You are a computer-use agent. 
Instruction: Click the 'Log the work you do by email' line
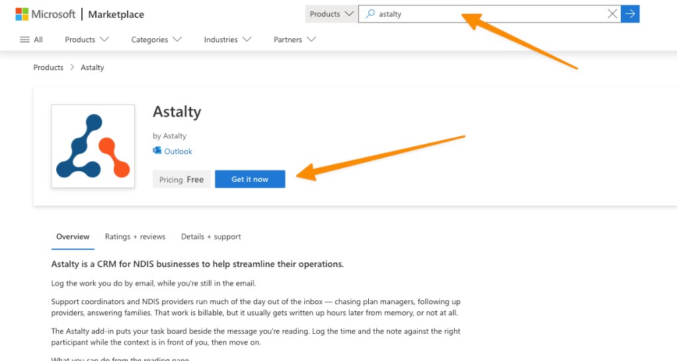[x=153, y=284]
